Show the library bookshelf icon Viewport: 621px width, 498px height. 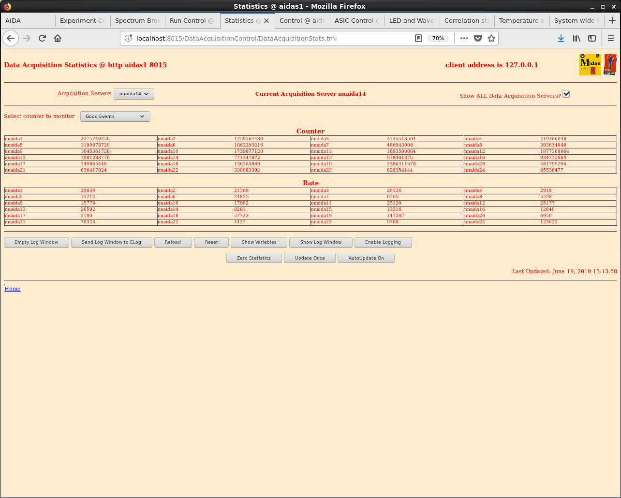coord(577,38)
